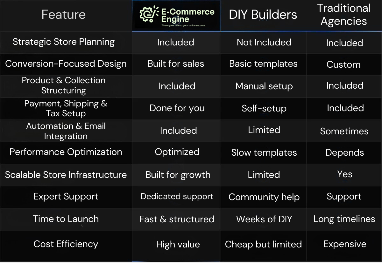Click the E-Commerce Engine brand name text
Viewport: 382px width, 263px height.
coord(188,15)
